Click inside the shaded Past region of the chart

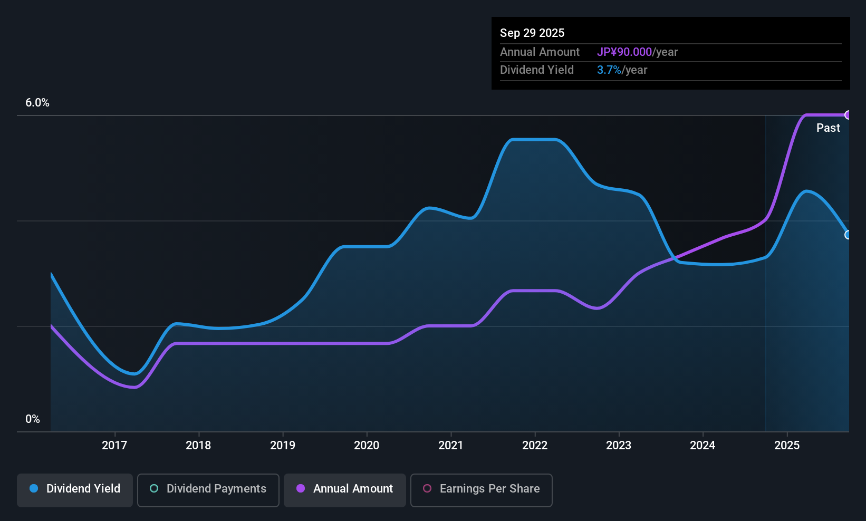(x=807, y=316)
